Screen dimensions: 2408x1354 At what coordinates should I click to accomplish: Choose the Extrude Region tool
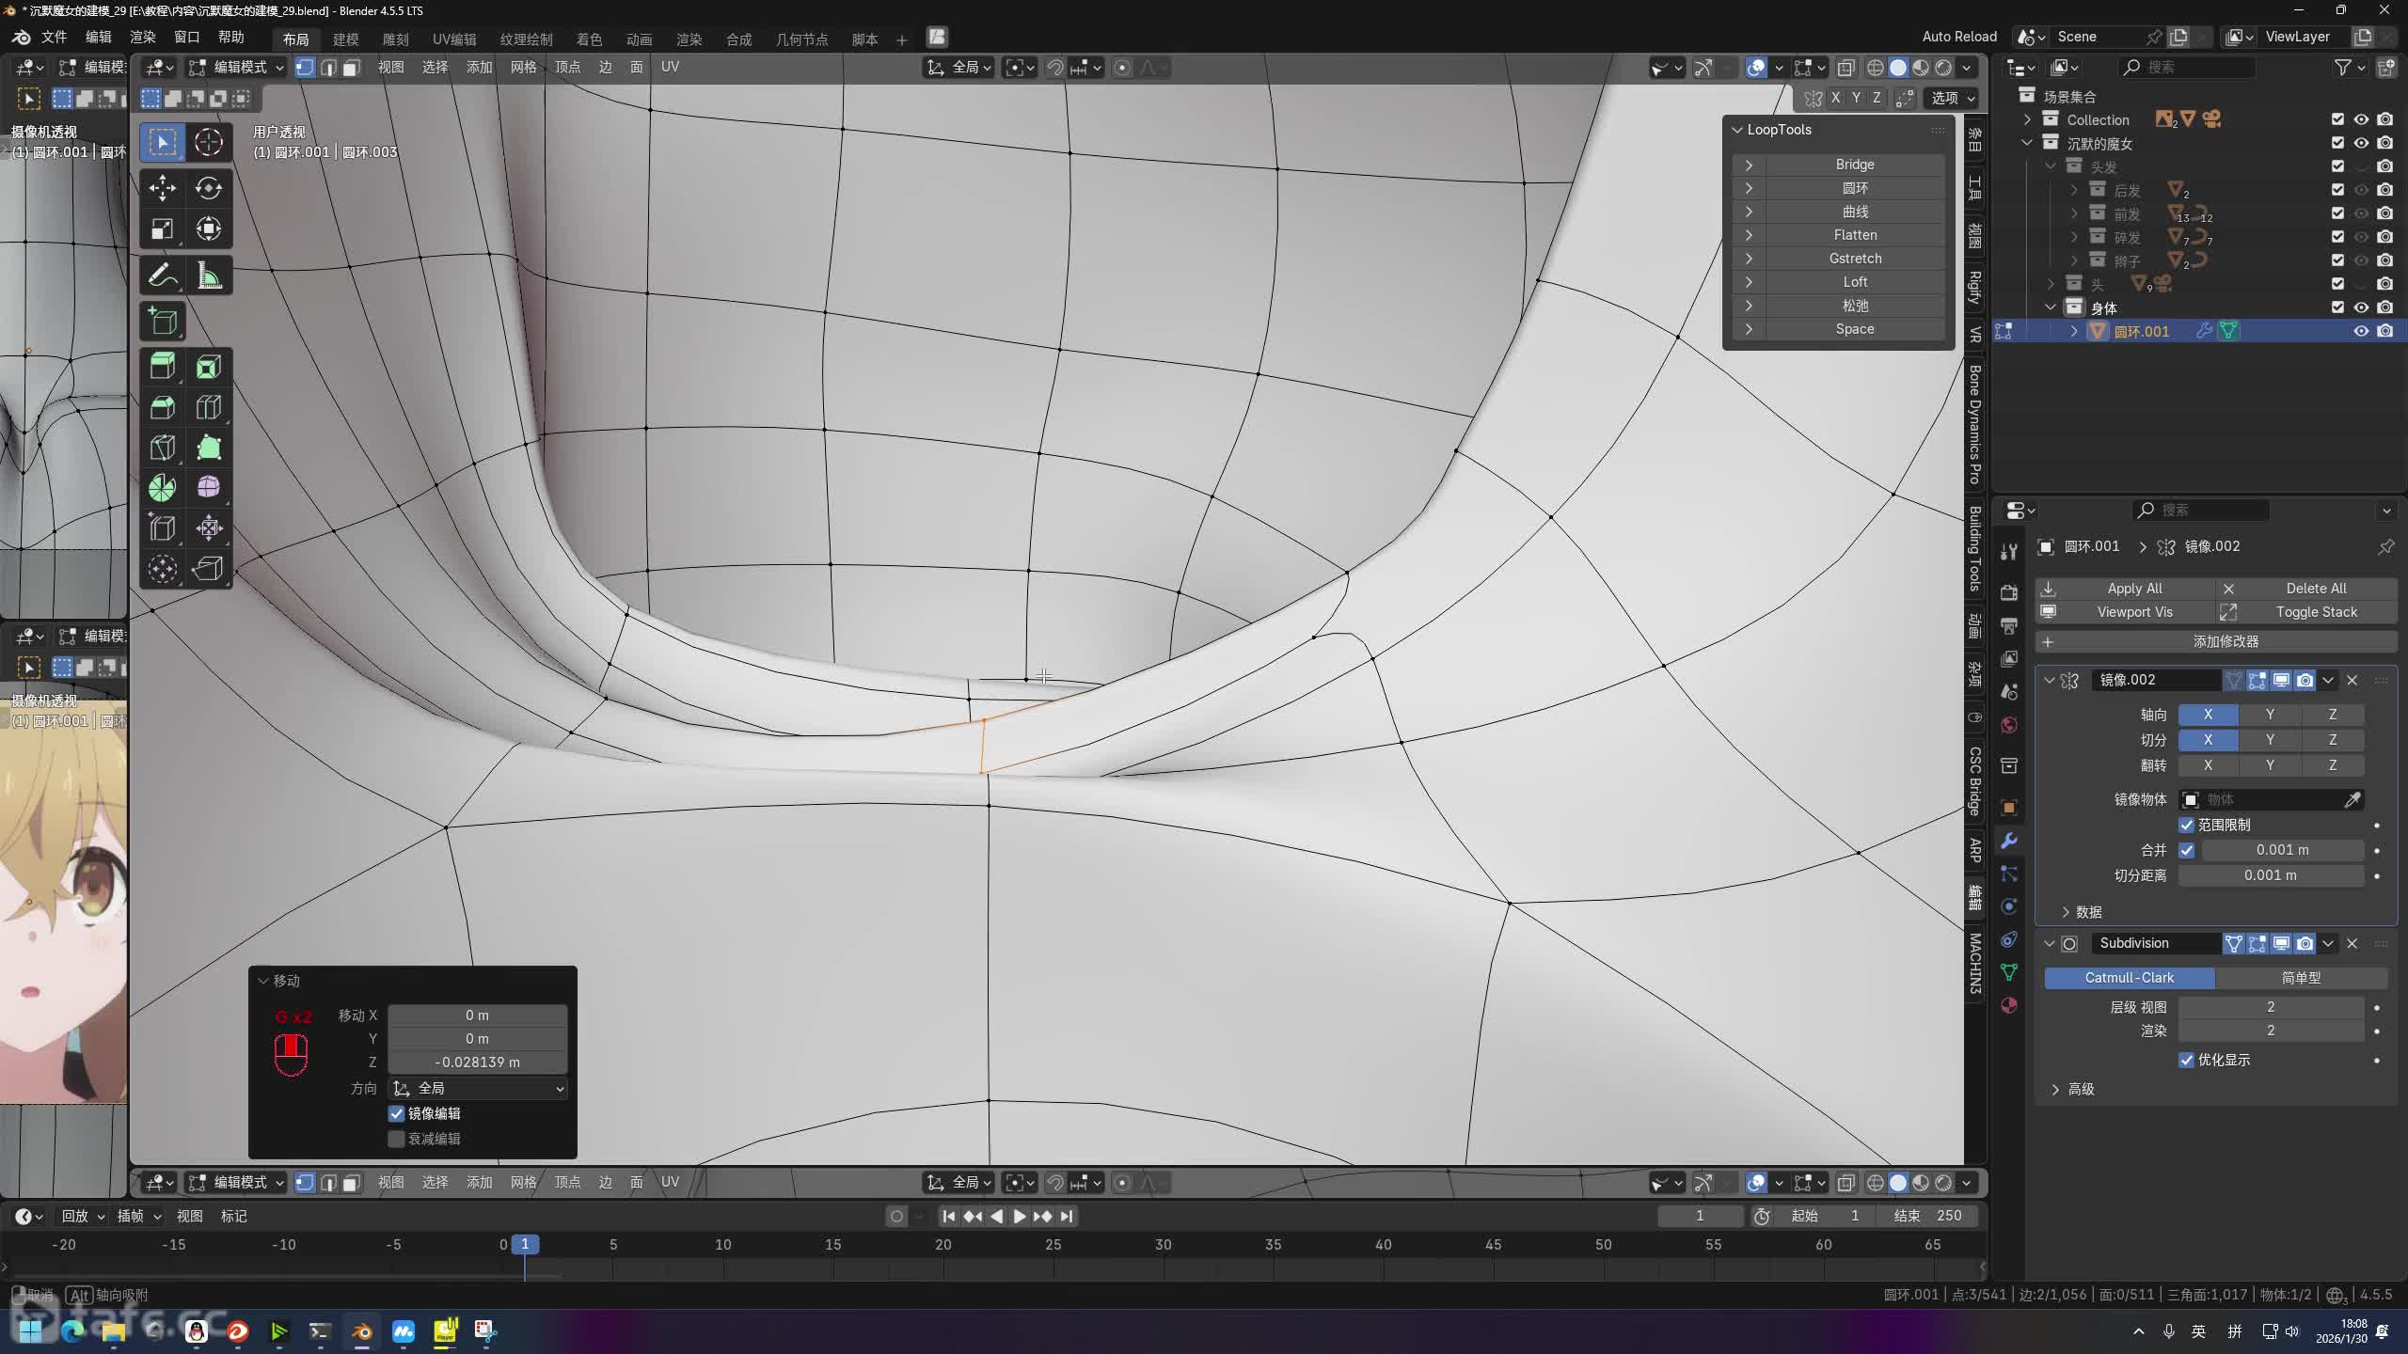162,365
